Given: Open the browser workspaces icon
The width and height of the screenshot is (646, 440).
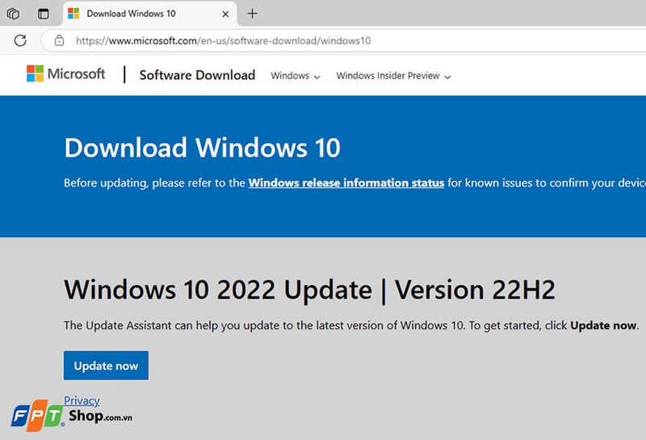Looking at the screenshot, I should pyautogui.click(x=13, y=14).
